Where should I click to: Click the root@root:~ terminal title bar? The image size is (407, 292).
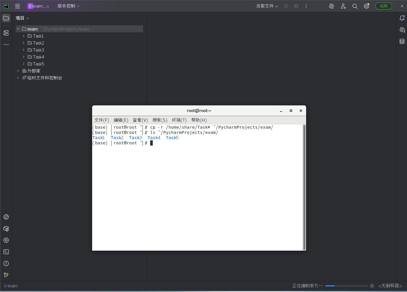pyautogui.click(x=199, y=111)
